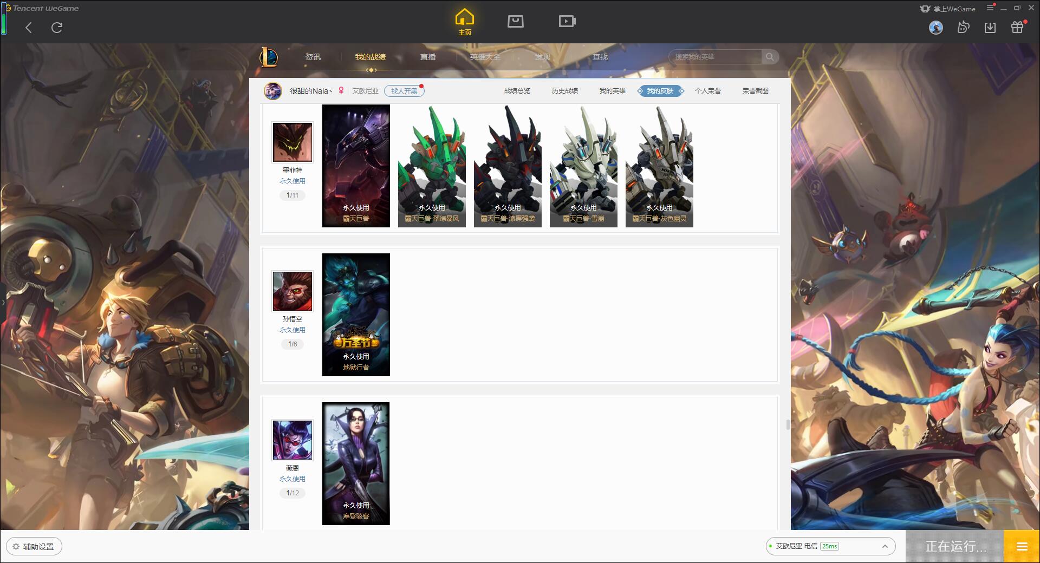Click the 1/12 skin count badge
1040x563 pixels.
pyautogui.click(x=292, y=493)
